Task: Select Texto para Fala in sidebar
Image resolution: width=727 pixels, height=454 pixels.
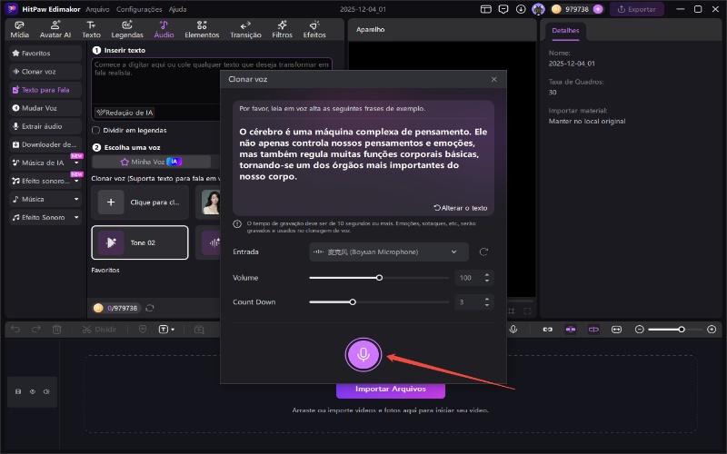Action: point(45,91)
